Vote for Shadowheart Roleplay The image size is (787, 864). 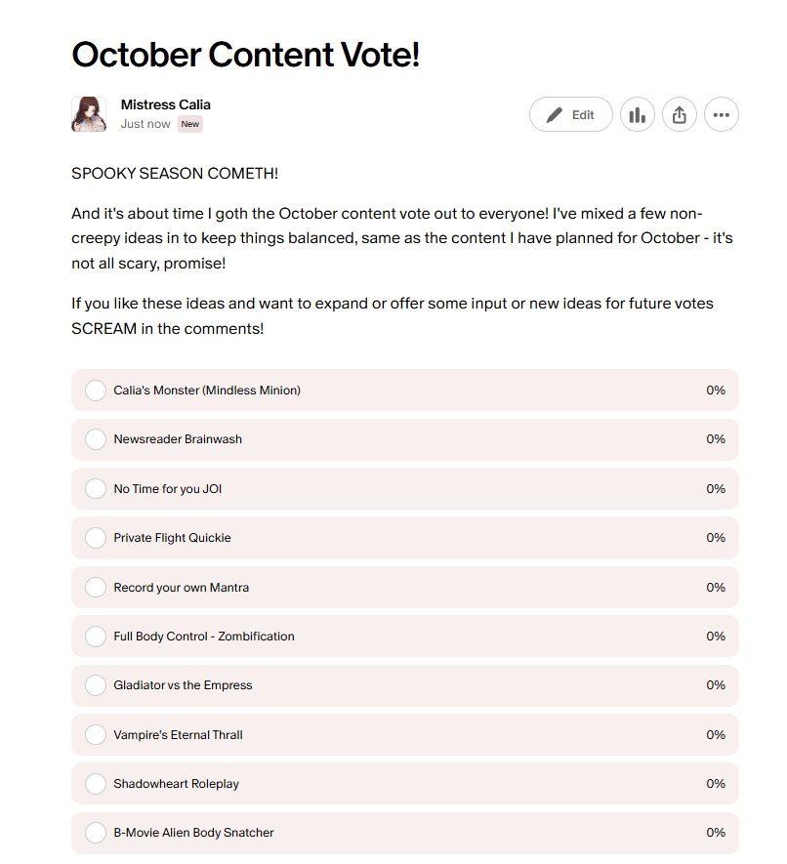[96, 784]
